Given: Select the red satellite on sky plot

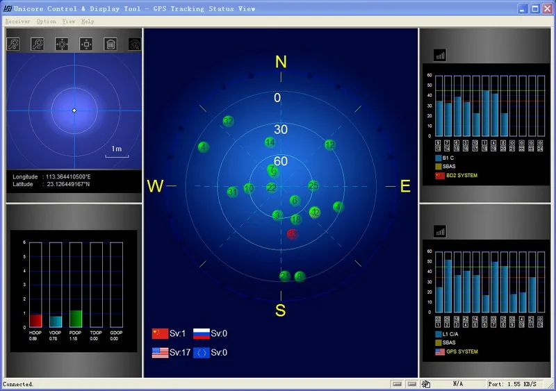Looking at the screenshot, I should tap(293, 234).
